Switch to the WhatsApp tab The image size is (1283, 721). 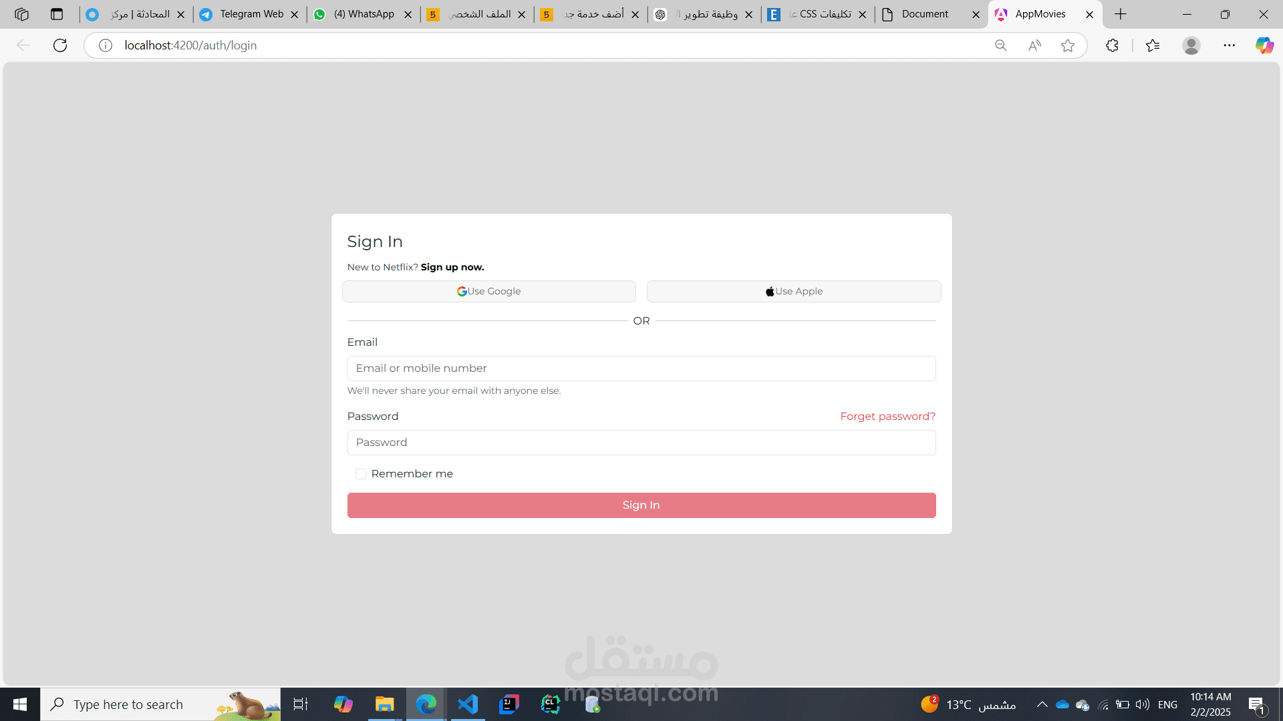[x=364, y=14]
